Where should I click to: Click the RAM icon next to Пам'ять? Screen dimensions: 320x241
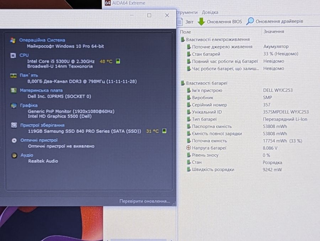pos(14,75)
